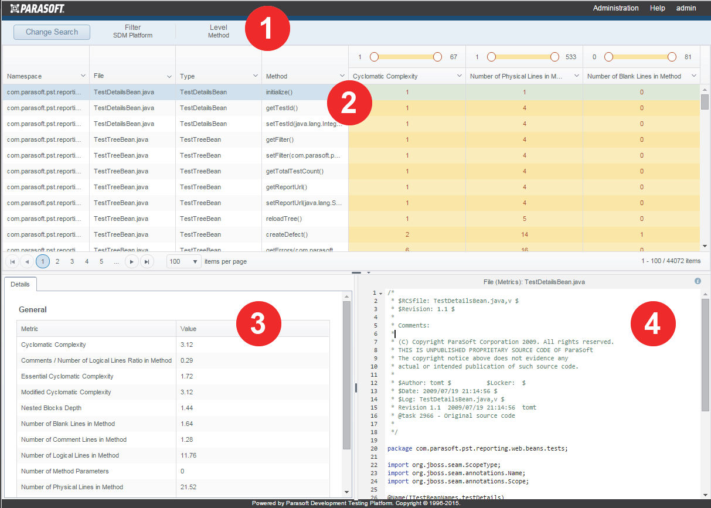
Task: Click the ellipsis for more pages
Action: point(116,261)
